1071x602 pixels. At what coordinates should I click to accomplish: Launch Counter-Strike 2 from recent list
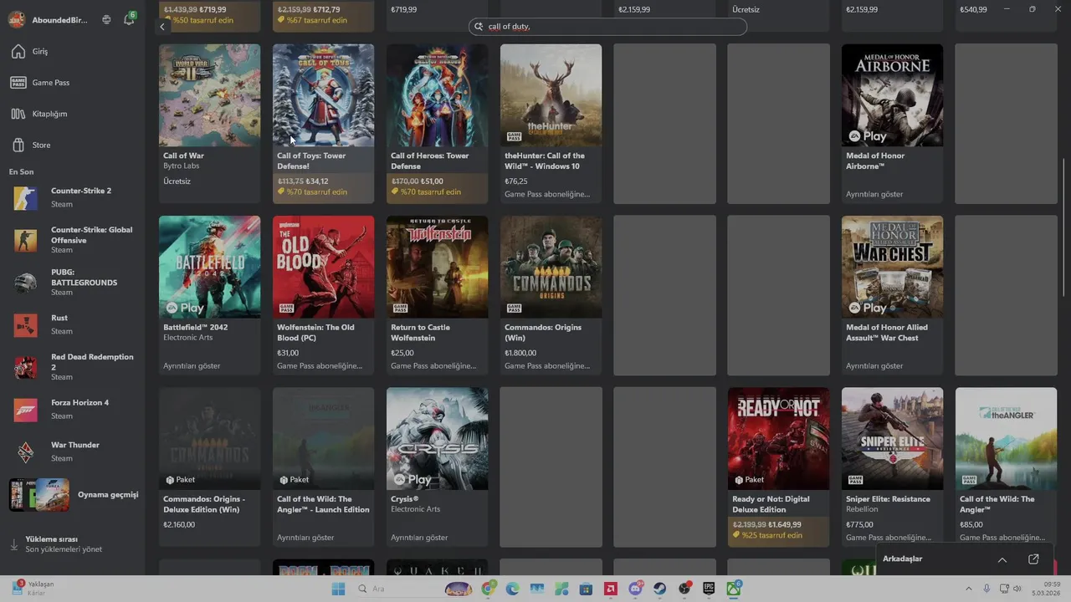click(x=74, y=197)
